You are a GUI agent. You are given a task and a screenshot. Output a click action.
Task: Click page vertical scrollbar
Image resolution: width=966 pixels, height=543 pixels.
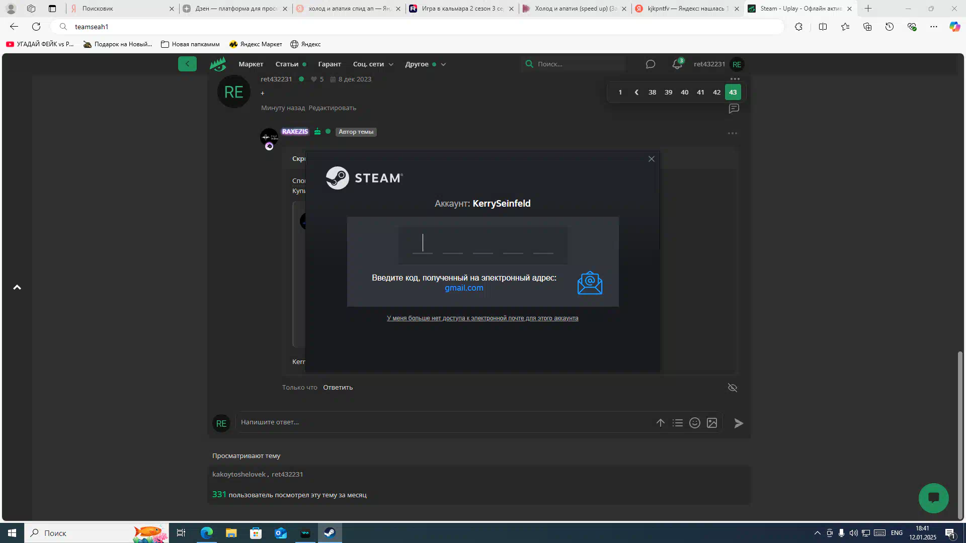[960, 434]
